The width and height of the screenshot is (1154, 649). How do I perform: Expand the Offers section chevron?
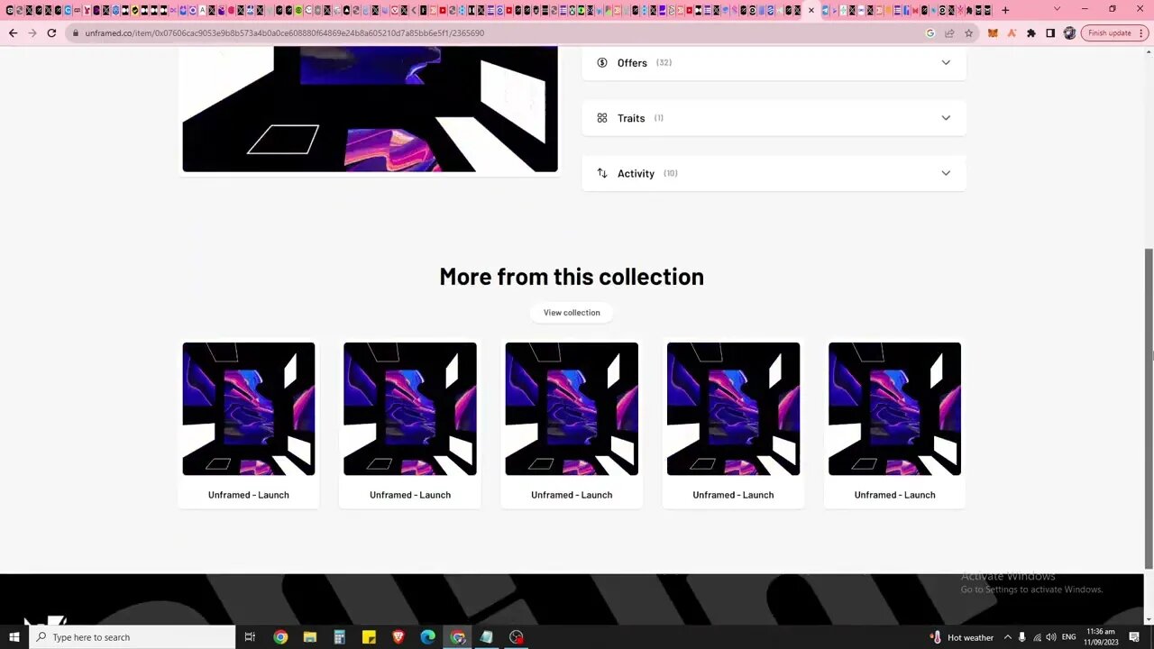(x=946, y=62)
